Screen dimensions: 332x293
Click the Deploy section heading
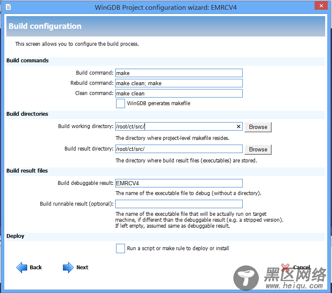(x=15, y=236)
